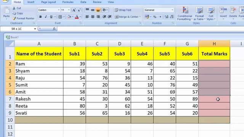Open Alignment dialog box launcher
Screen dimensions: 244x137
point(140,23)
